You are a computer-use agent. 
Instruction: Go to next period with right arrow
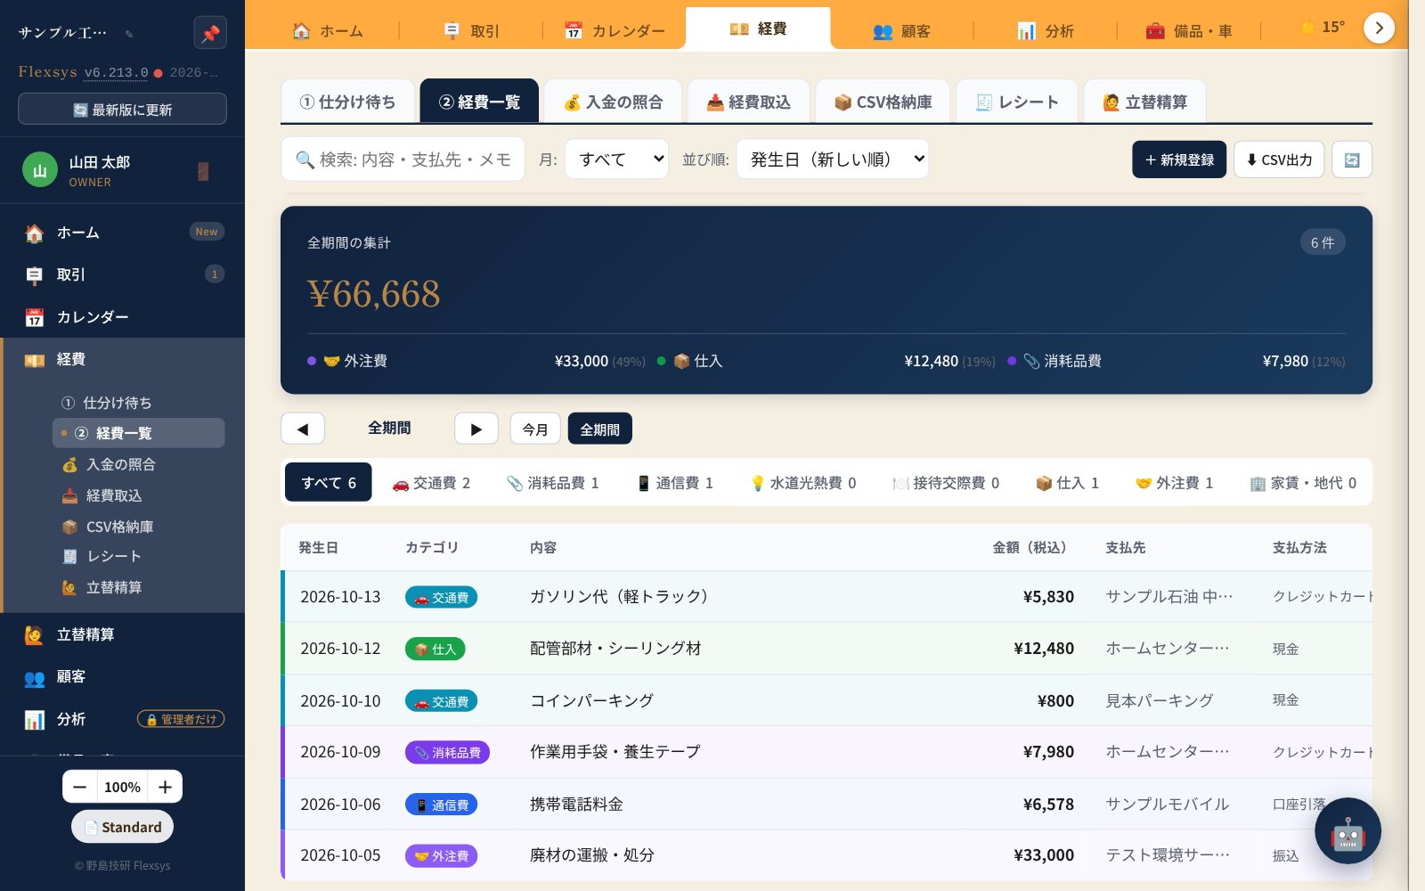pyautogui.click(x=476, y=429)
